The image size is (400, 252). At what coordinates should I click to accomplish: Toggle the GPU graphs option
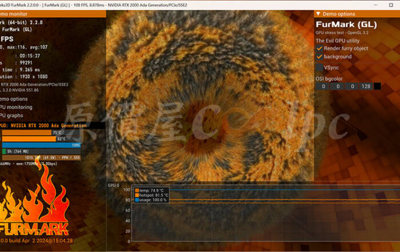pyautogui.click(x=11, y=115)
